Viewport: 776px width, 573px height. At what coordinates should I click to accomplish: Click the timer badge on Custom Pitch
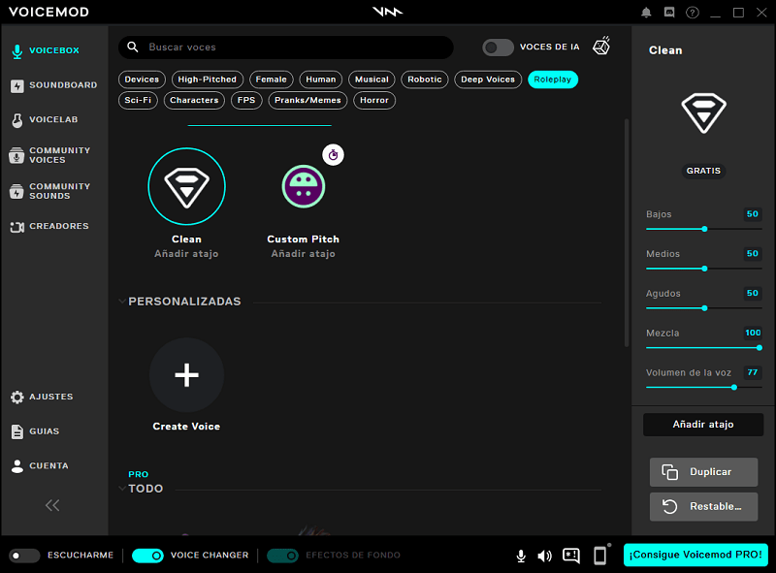tap(333, 155)
